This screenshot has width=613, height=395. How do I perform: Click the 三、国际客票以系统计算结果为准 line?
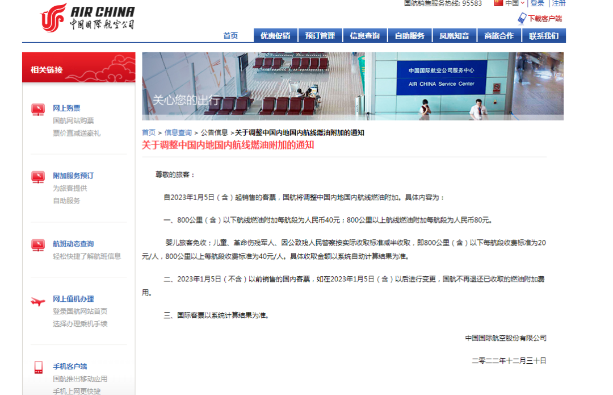[216, 315]
